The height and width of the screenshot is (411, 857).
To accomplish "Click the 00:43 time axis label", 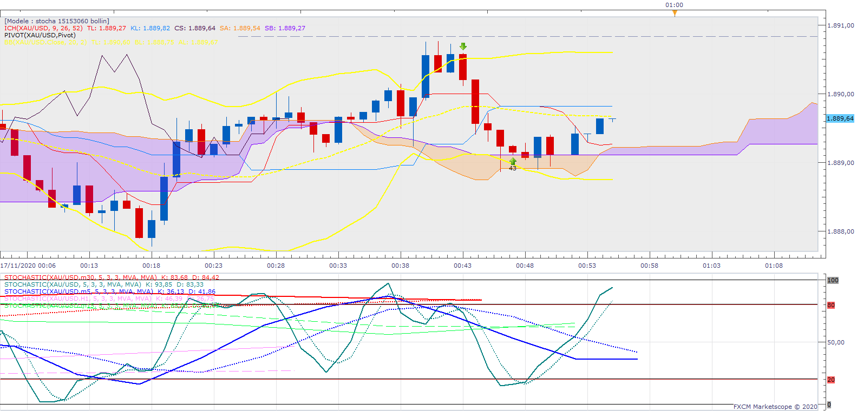I will [463, 266].
